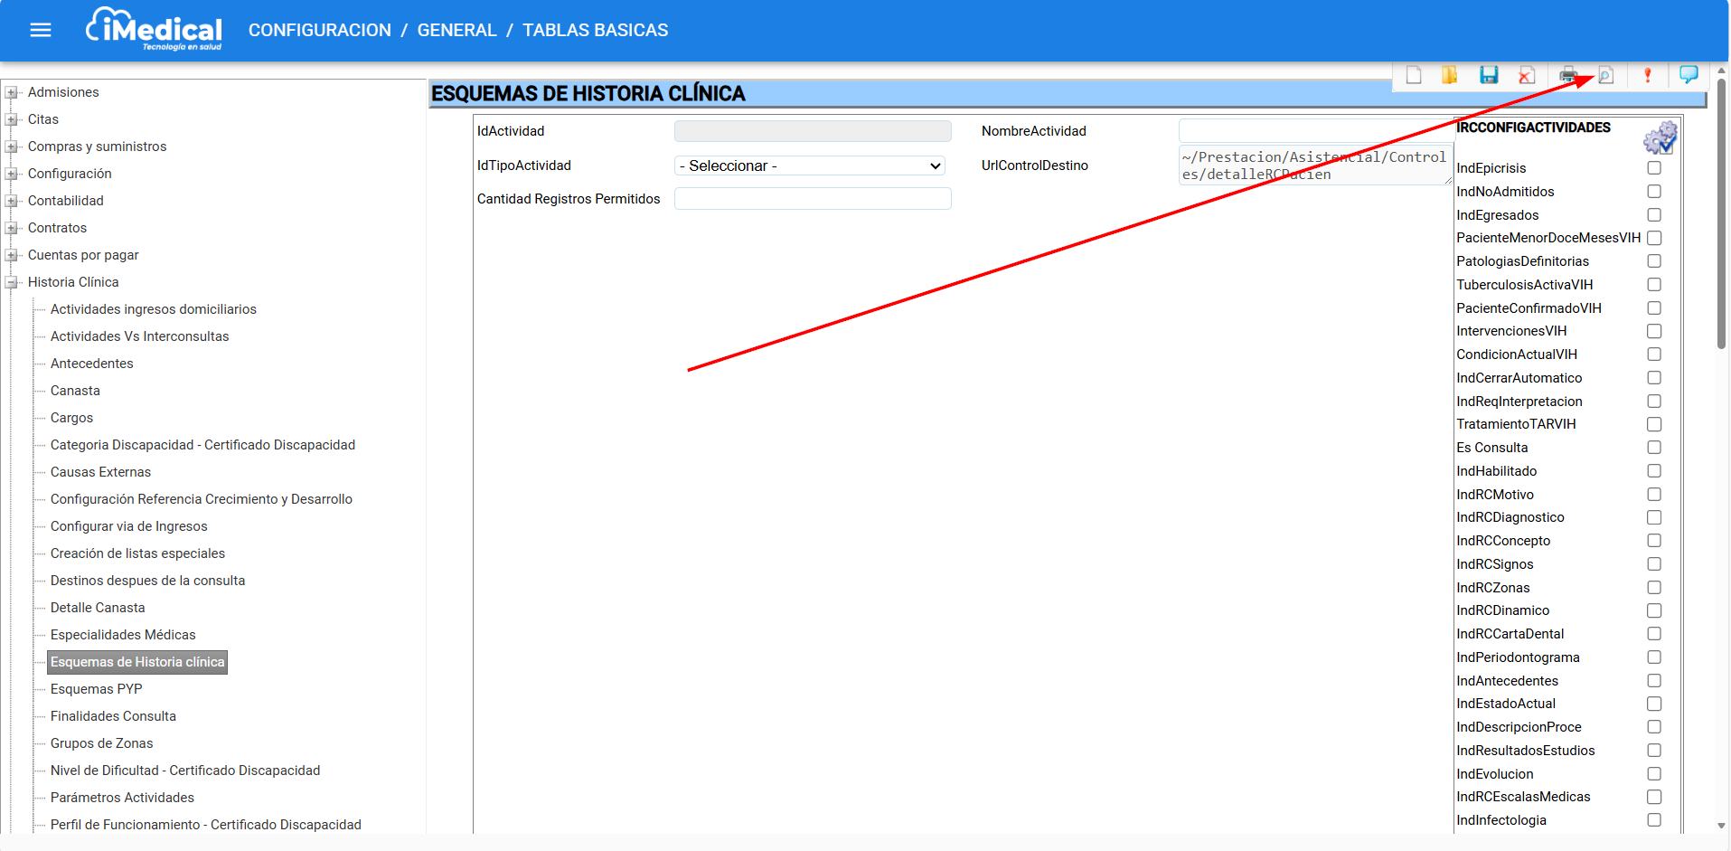Enable the IndEpicrisis checkbox

tap(1654, 168)
